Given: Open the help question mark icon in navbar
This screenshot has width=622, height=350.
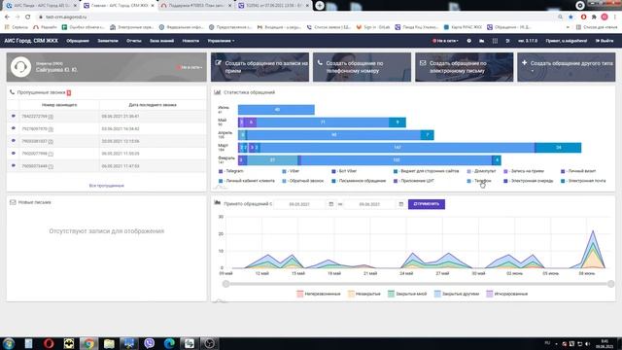Looking at the screenshot, I should coord(468,41).
